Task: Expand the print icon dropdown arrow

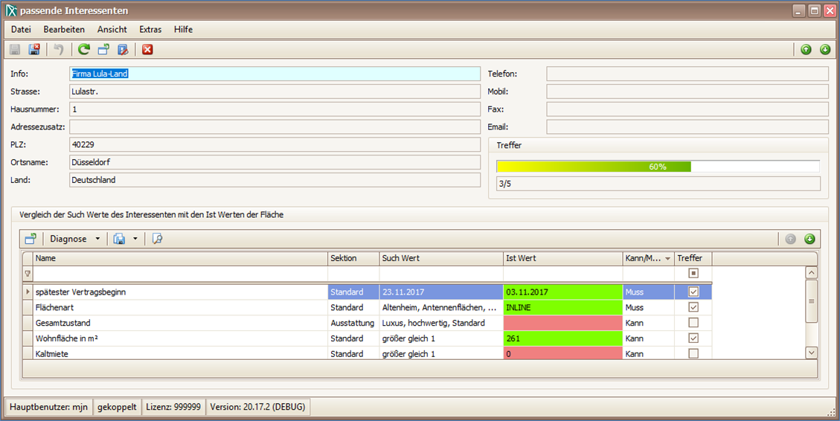Action: (x=135, y=239)
